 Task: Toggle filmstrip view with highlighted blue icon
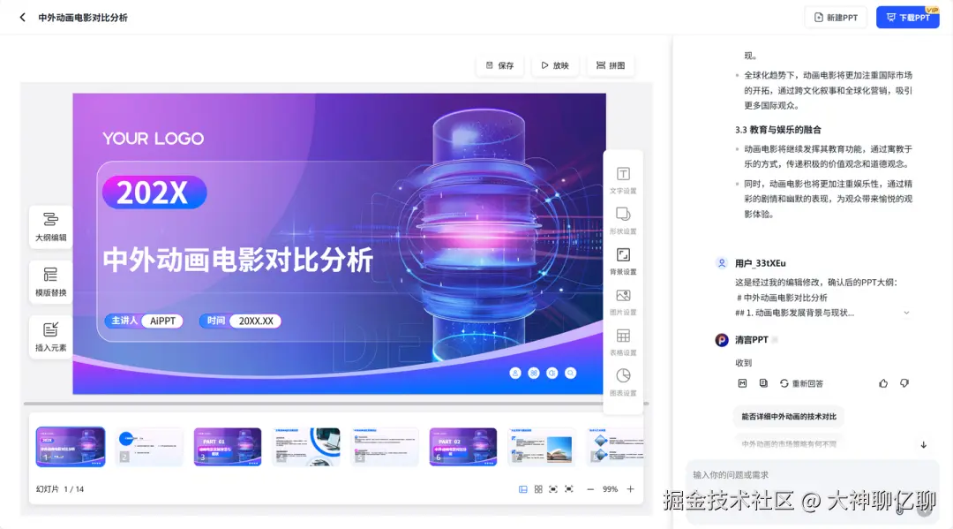523,488
